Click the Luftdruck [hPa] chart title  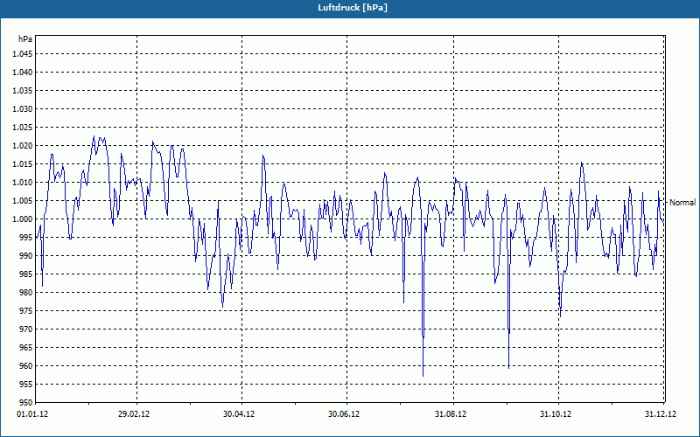pyautogui.click(x=353, y=8)
